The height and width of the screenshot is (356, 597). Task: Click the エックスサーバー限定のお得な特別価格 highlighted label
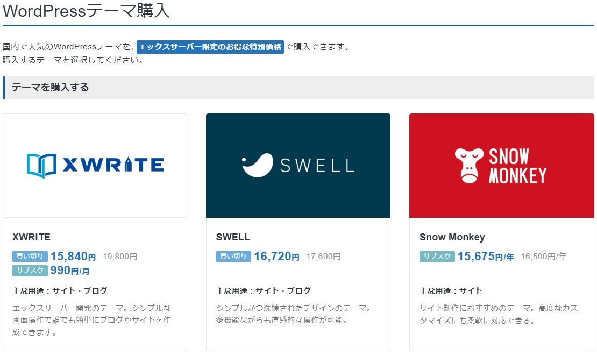pyautogui.click(x=210, y=47)
